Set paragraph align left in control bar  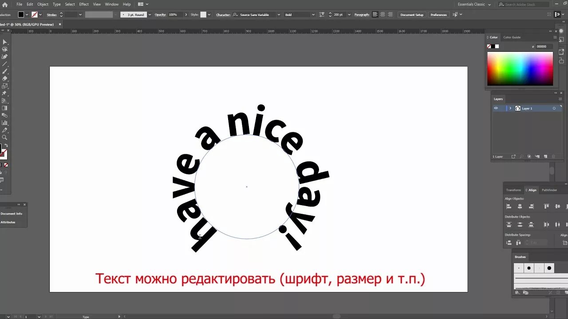tap(375, 15)
